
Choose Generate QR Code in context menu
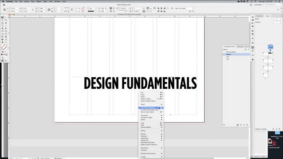151,142
